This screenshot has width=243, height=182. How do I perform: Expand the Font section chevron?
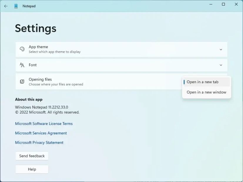[x=221, y=65]
